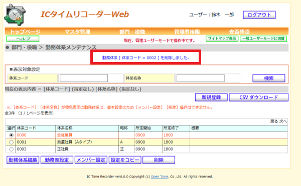Click the user name 鈴木 一郎
The image size is (301, 186).
tap(222, 14)
